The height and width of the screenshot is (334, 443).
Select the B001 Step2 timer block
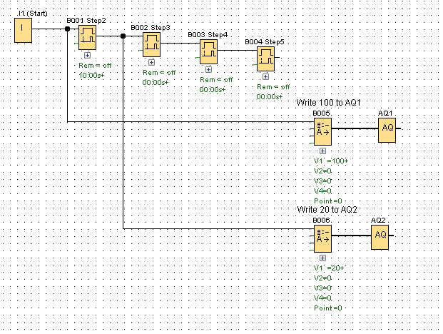(87, 38)
